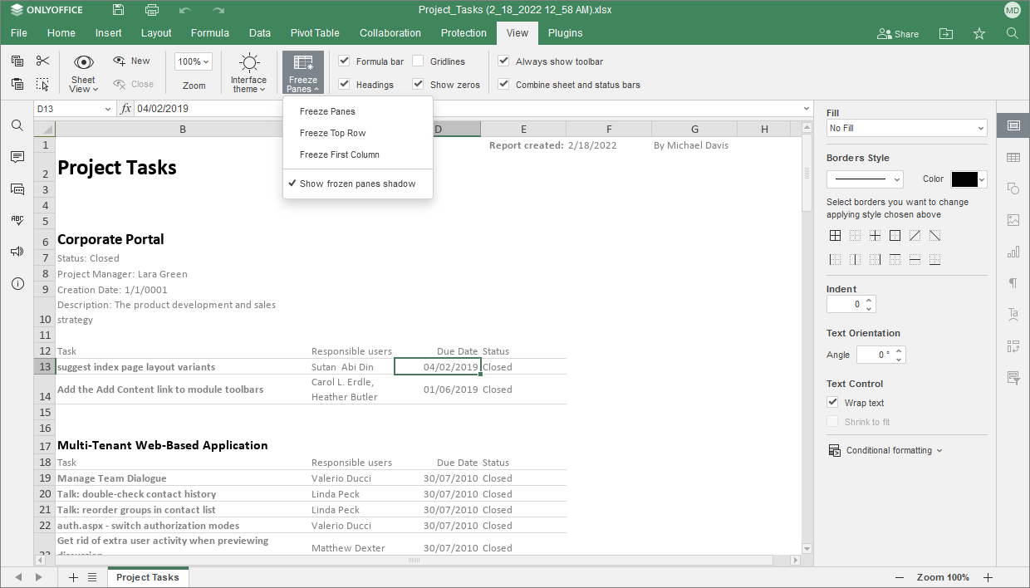
Task: Disable Always show toolbar
Action: click(503, 61)
